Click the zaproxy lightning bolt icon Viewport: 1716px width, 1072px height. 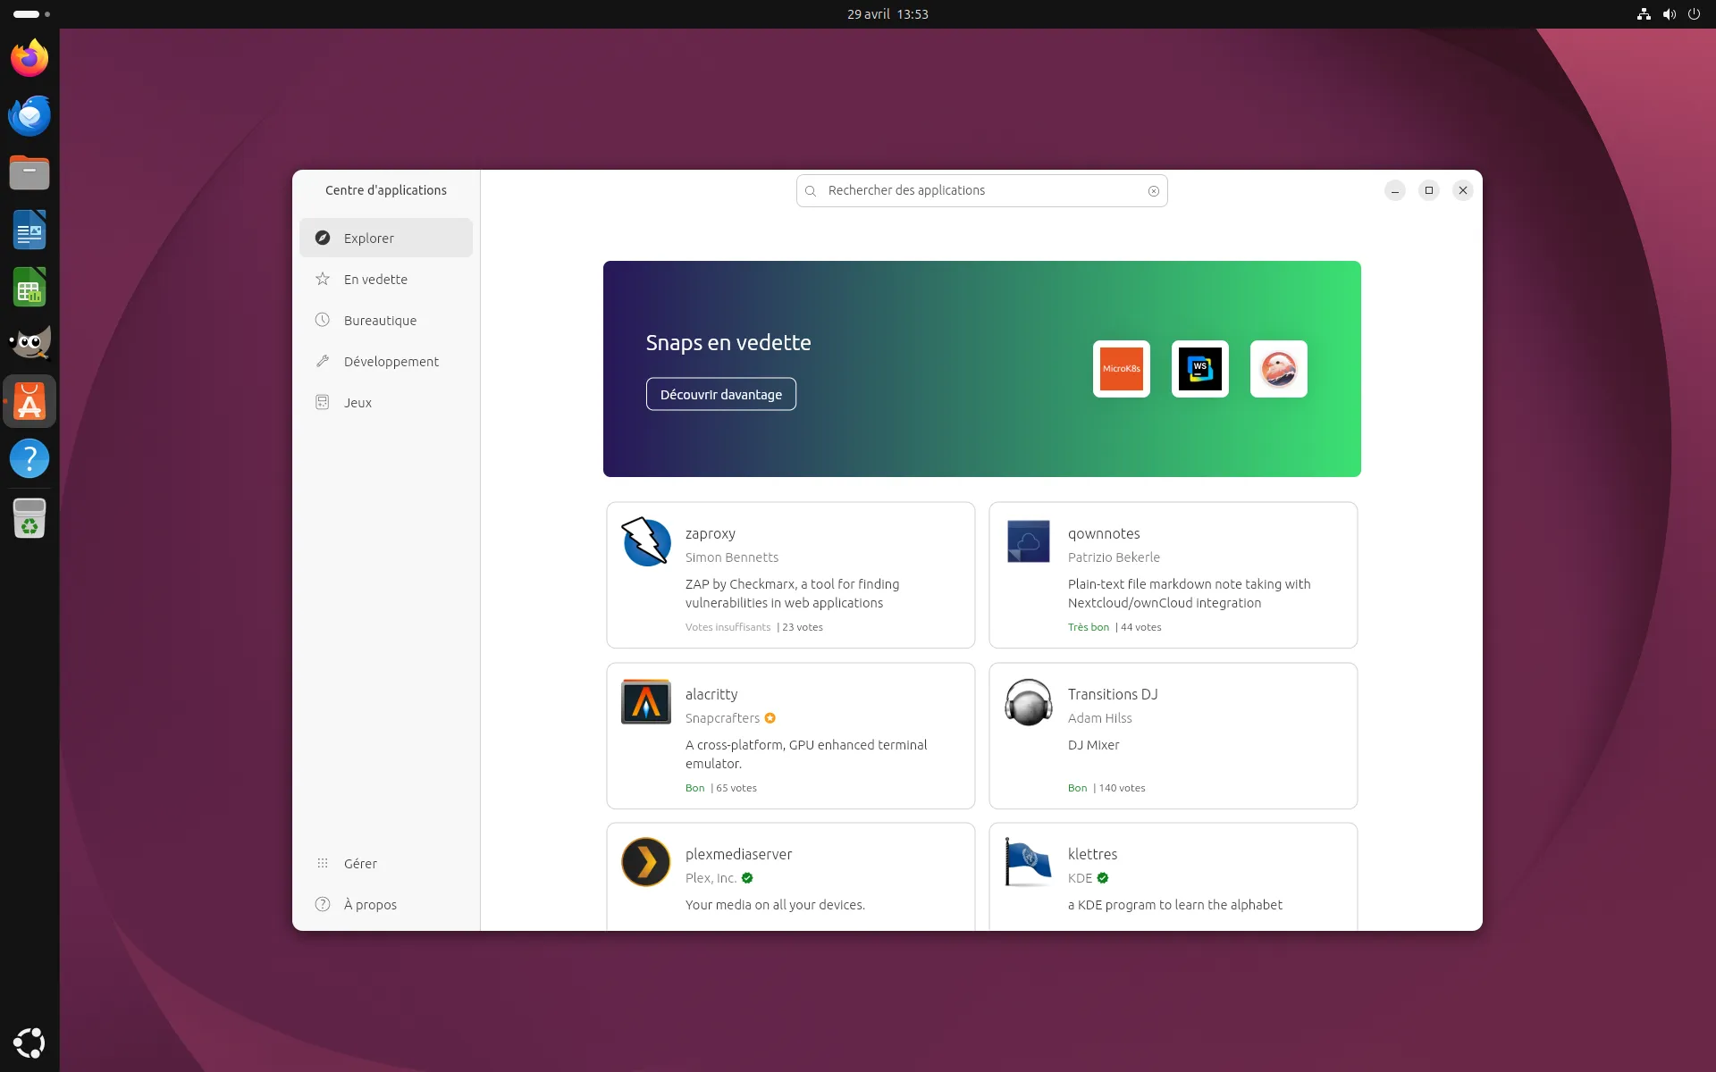click(646, 541)
